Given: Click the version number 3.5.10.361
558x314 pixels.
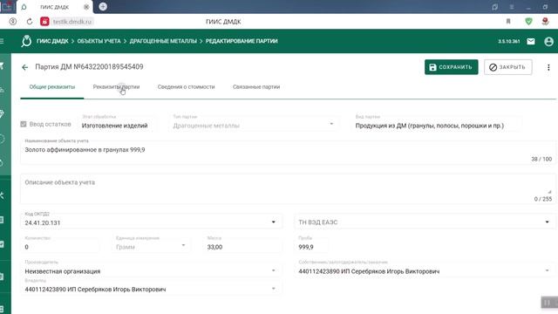Looking at the screenshot, I should pos(509,41).
